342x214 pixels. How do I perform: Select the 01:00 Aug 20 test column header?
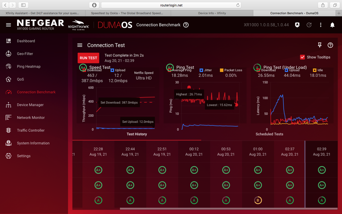pyautogui.click(x=258, y=152)
